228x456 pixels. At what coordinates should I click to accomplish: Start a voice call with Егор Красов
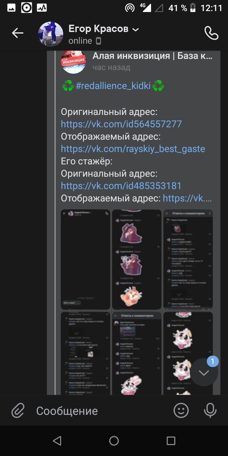pyautogui.click(x=211, y=33)
